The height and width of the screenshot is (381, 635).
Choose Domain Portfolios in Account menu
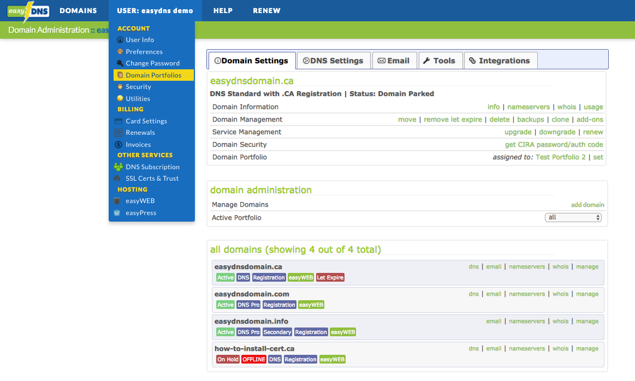pos(153,75)
